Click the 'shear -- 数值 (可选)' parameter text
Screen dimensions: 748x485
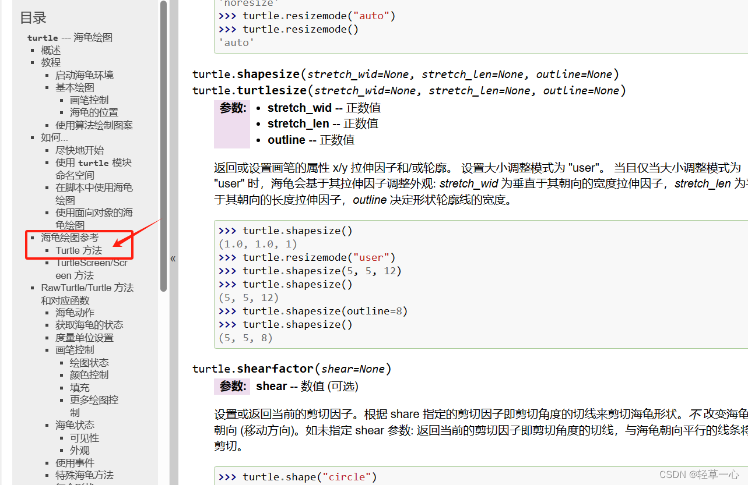(307, 386)
